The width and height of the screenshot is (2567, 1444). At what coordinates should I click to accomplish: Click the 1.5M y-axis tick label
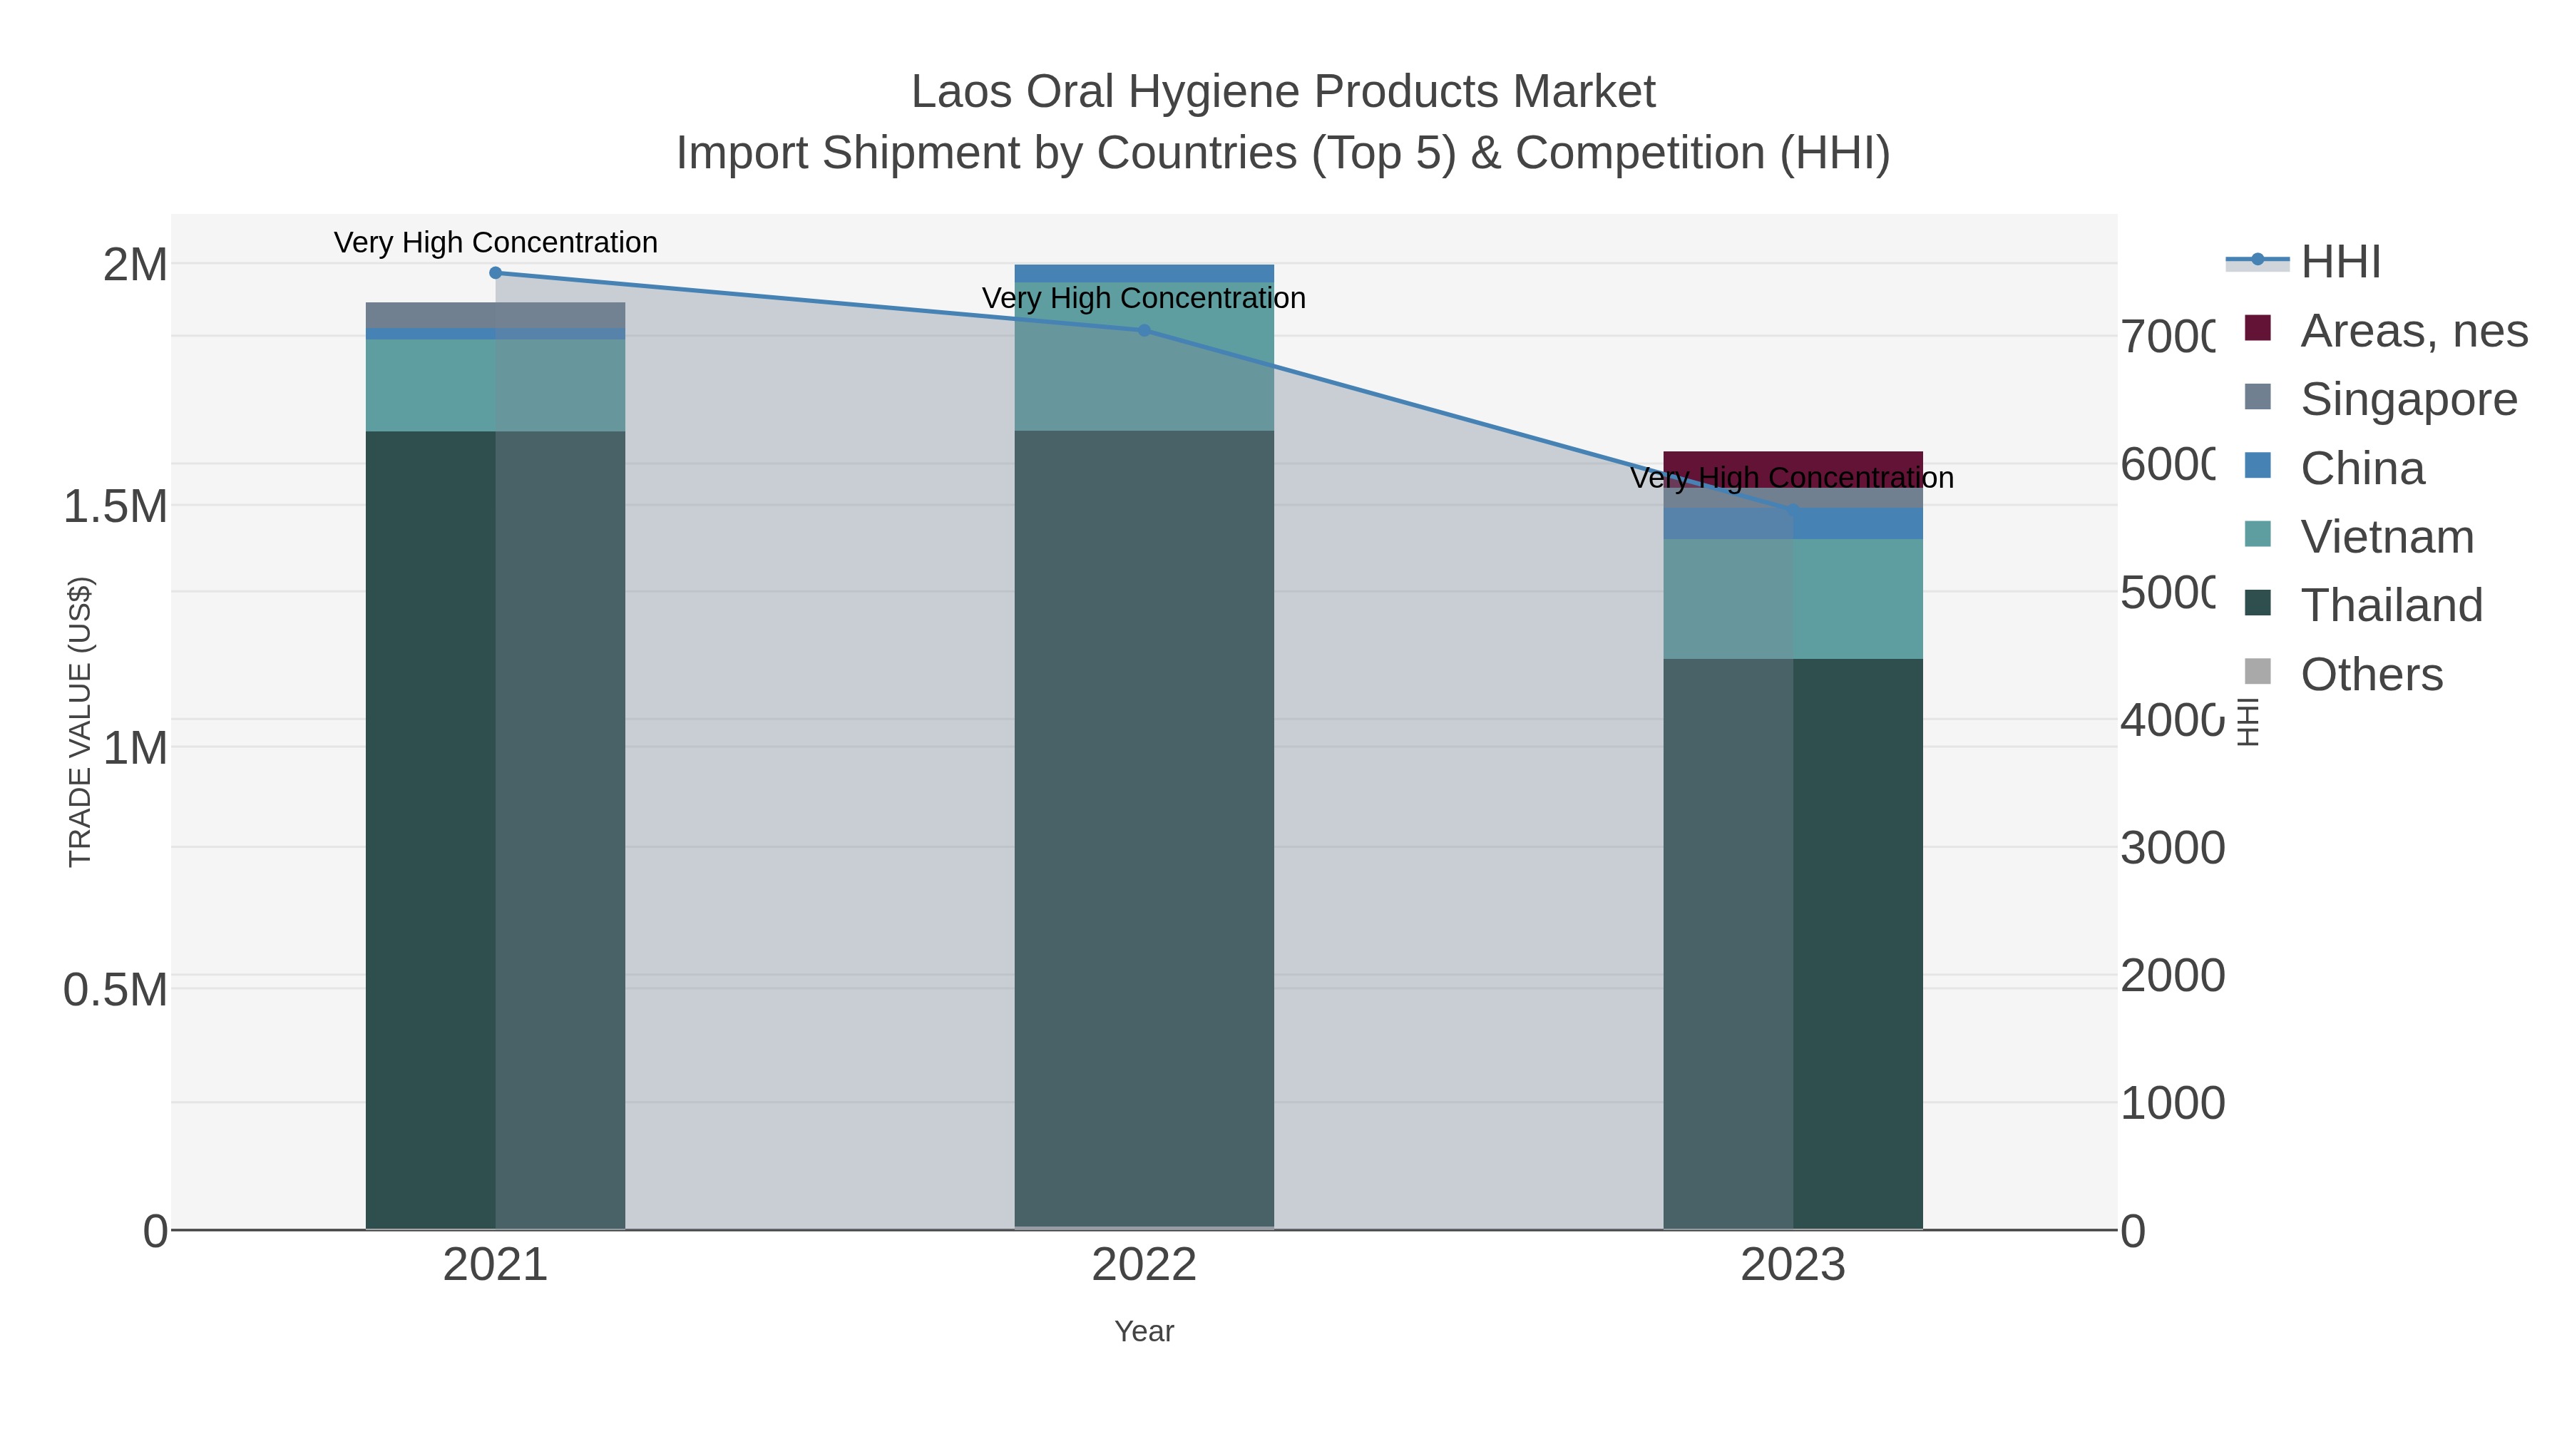pos(115,506)
